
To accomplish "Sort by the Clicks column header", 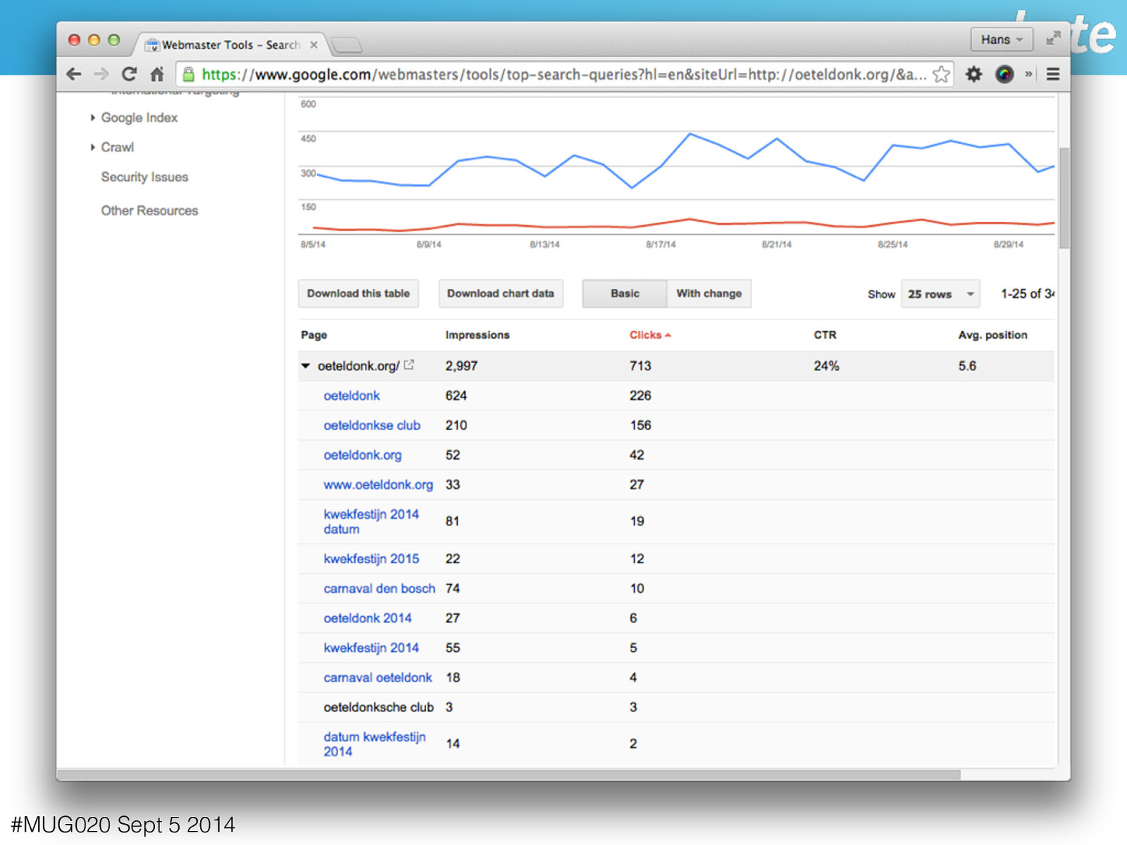I will (x=649, y=335).
